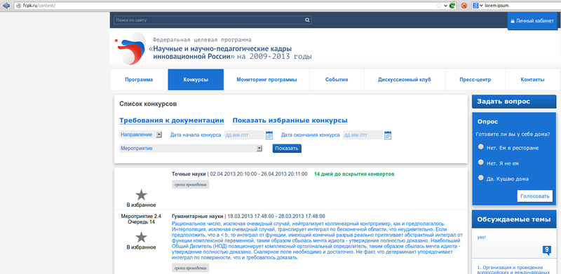Open the 'Гуманитарные науки' contest title
This screenshot has width=561, height=274.
198,216
